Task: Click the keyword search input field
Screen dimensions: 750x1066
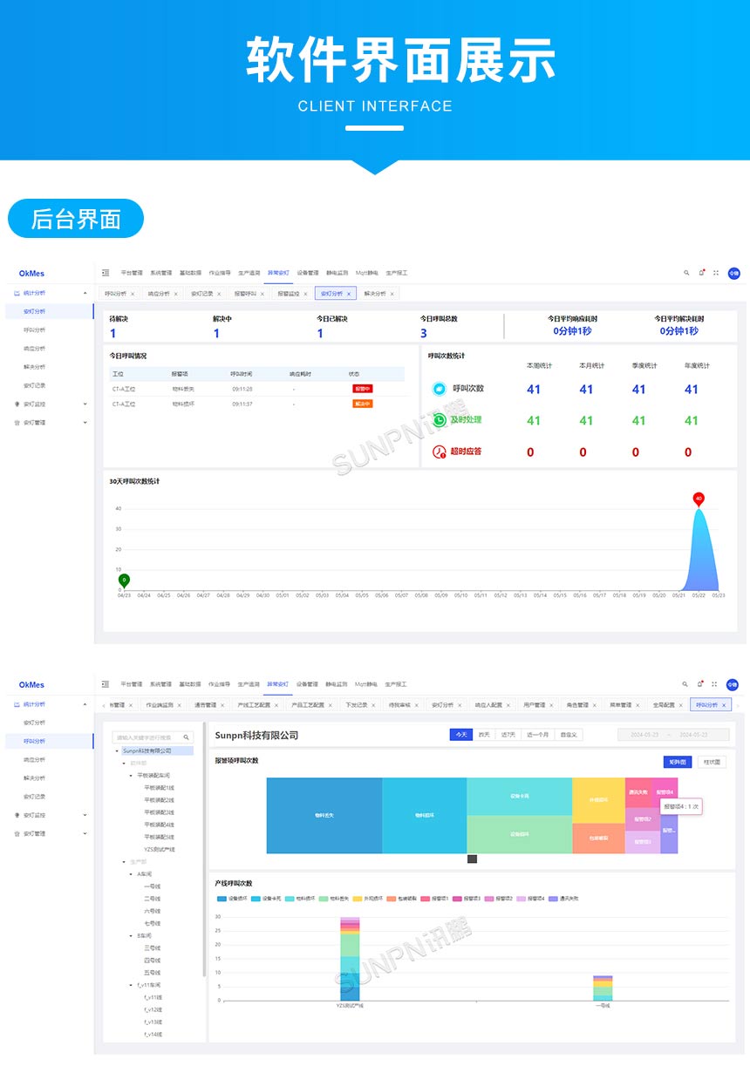Action: pyautogui.click(x=146, y=737)
